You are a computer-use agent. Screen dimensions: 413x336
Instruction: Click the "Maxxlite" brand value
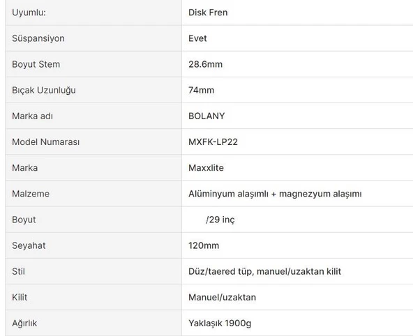(x=206, y=168)
